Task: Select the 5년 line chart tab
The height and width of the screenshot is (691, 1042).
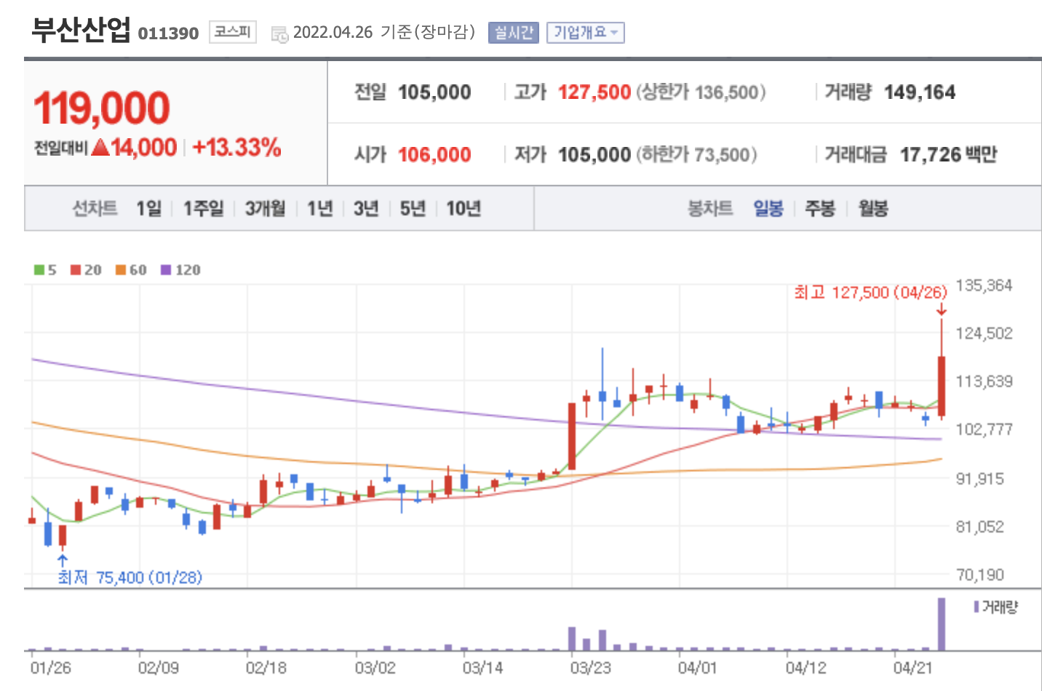Action: [413, 209]
